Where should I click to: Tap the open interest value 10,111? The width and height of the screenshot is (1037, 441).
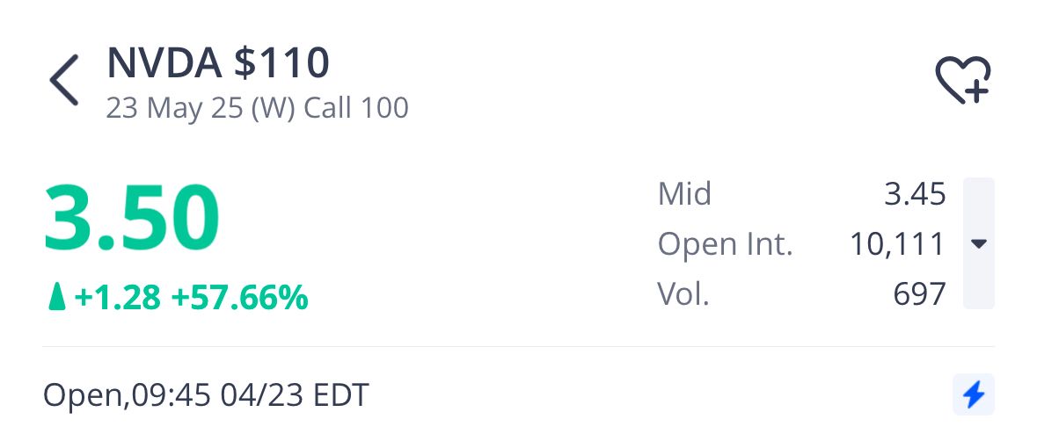tap(897, 245)
